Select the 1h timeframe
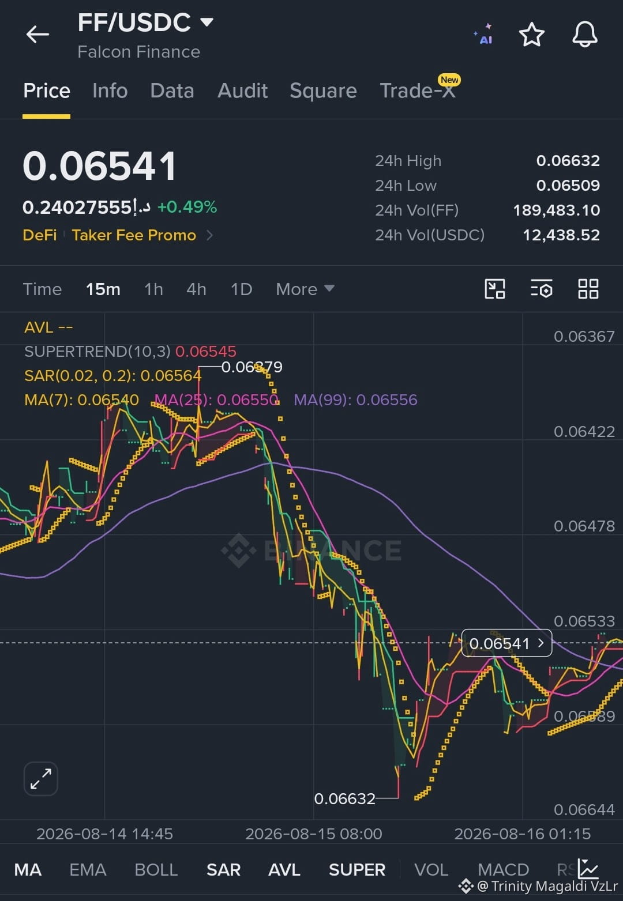623x901 pixels. 153,289
